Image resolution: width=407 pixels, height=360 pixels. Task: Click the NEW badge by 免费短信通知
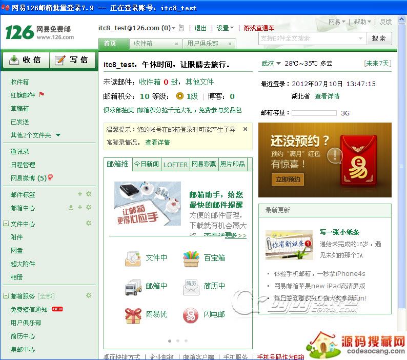click(57, 309)
